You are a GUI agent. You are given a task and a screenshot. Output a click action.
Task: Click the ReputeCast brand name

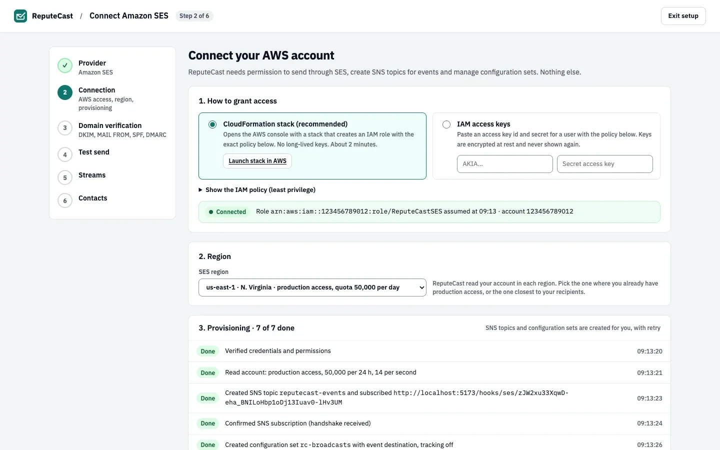click(x=52, y=16)
